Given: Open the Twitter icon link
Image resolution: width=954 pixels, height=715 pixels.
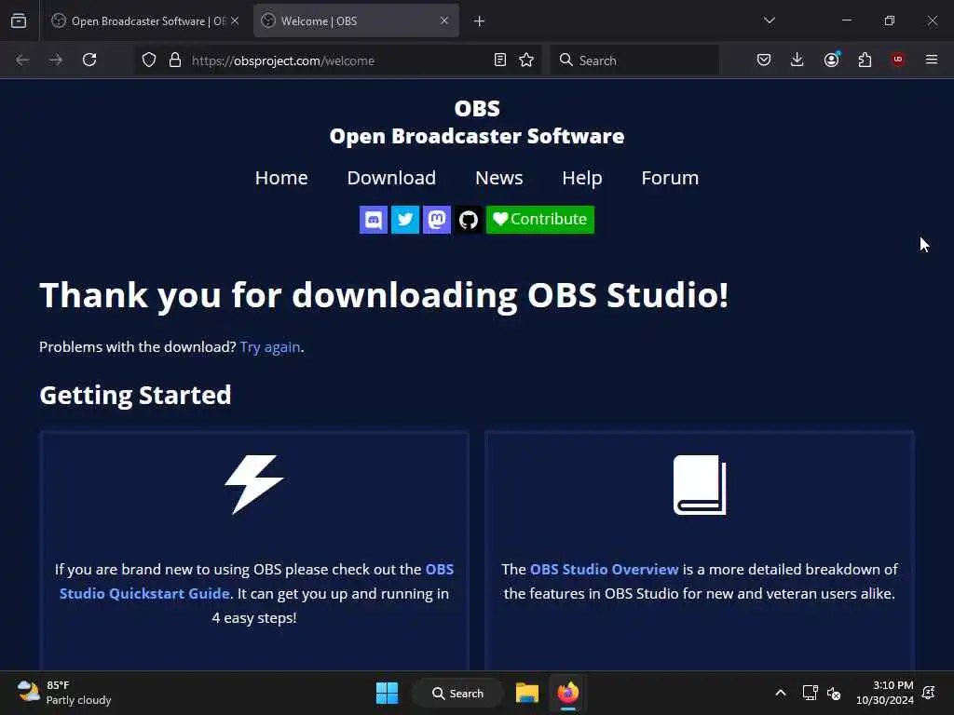Looking at the screenshot, I should 404,220.
